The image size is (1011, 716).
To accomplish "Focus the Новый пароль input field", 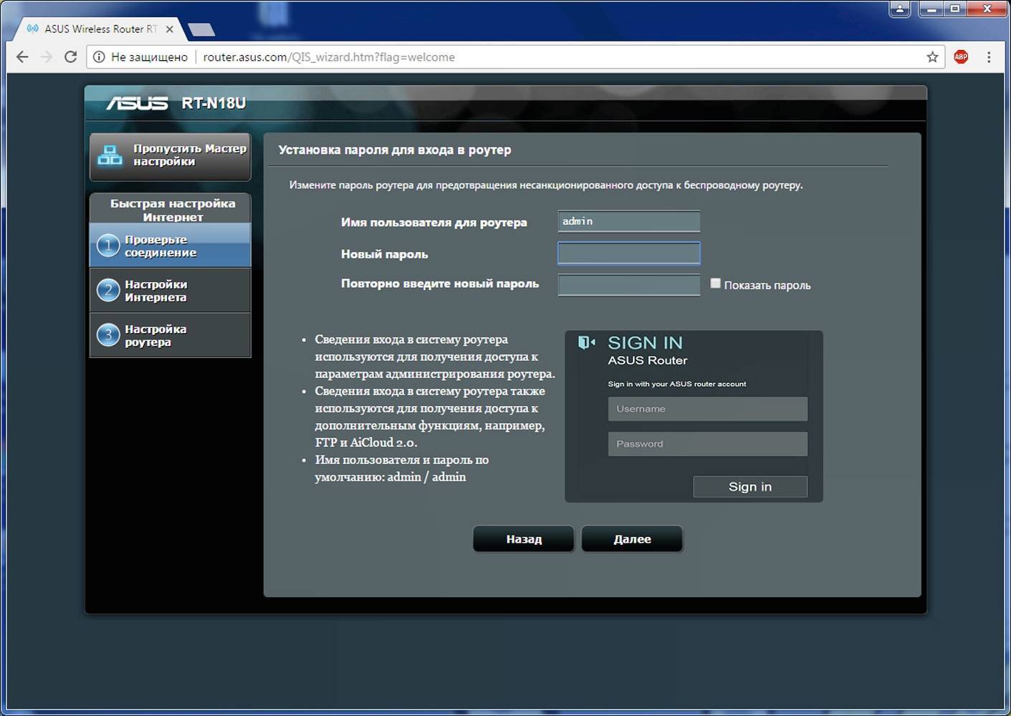I will pyautogui.click(x=628, y=253).
